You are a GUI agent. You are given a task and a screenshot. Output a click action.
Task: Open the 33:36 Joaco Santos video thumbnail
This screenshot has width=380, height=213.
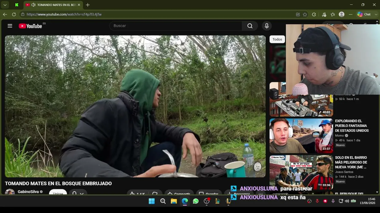[301, 172]
